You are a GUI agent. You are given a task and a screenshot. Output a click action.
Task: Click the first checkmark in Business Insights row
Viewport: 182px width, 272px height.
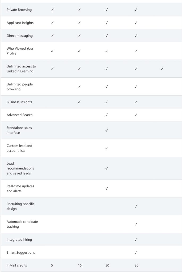tap(79, 102)
